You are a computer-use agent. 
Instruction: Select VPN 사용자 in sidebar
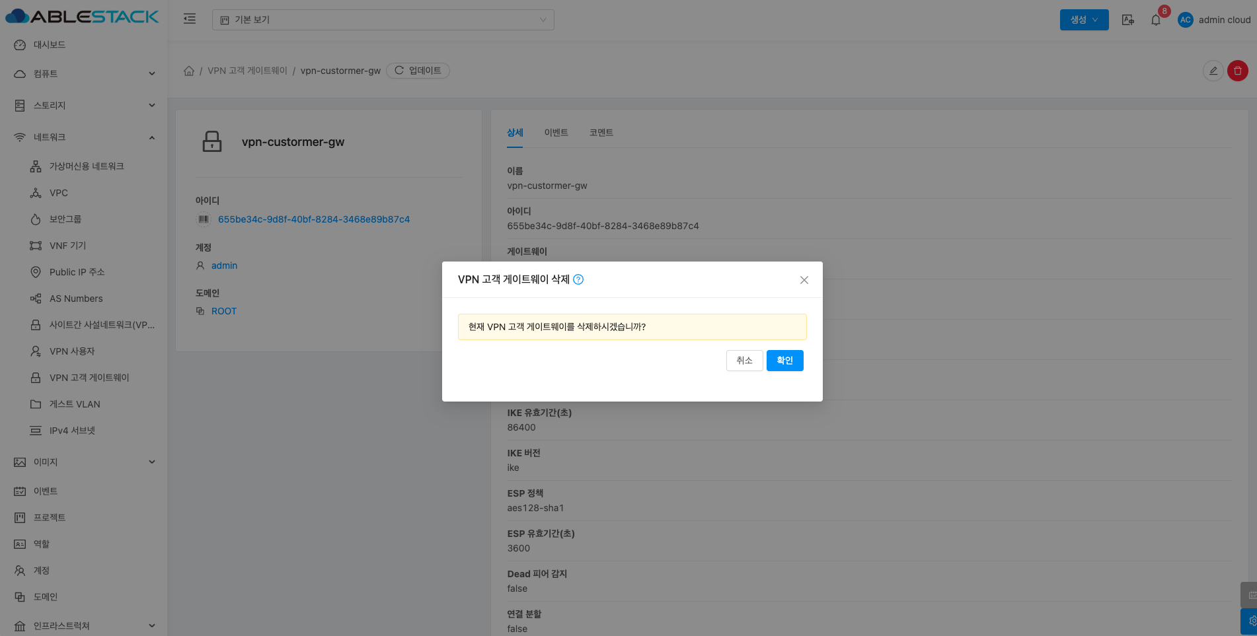72,351
